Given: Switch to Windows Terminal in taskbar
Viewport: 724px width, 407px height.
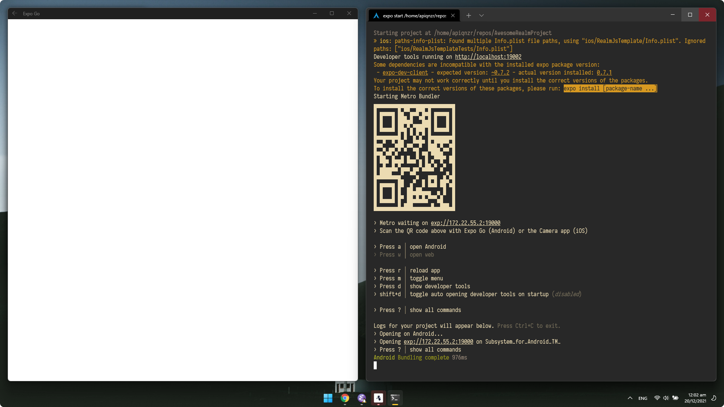Looking at the screenshot, I should [395, 398].
